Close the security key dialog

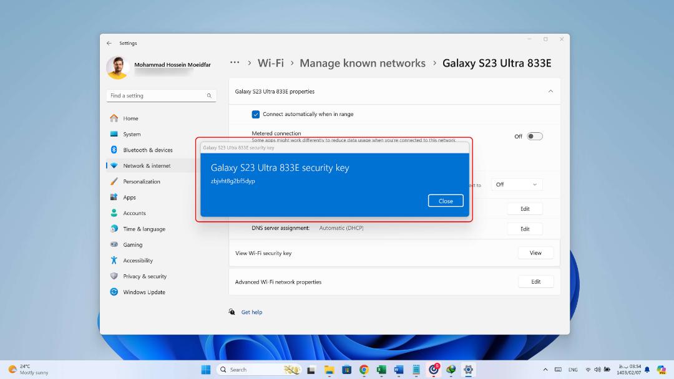(x=446, y=201)
